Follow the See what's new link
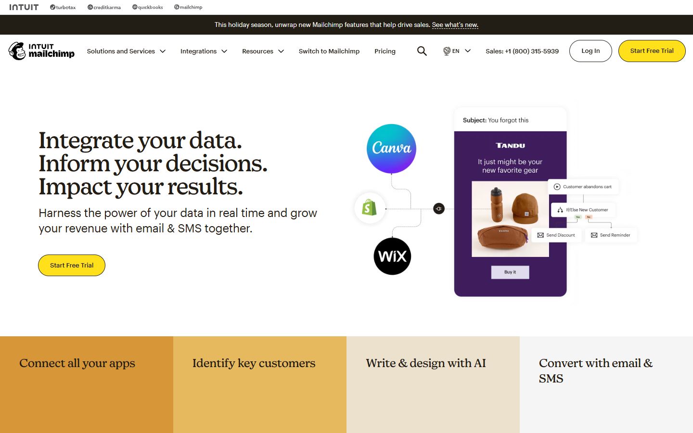The image size is (693, 433). coord(454,25)
